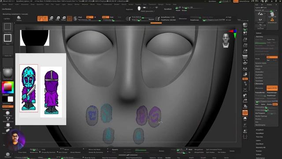
Task: Click the Xpose icon on right shelf
Action: coord(245,136)
